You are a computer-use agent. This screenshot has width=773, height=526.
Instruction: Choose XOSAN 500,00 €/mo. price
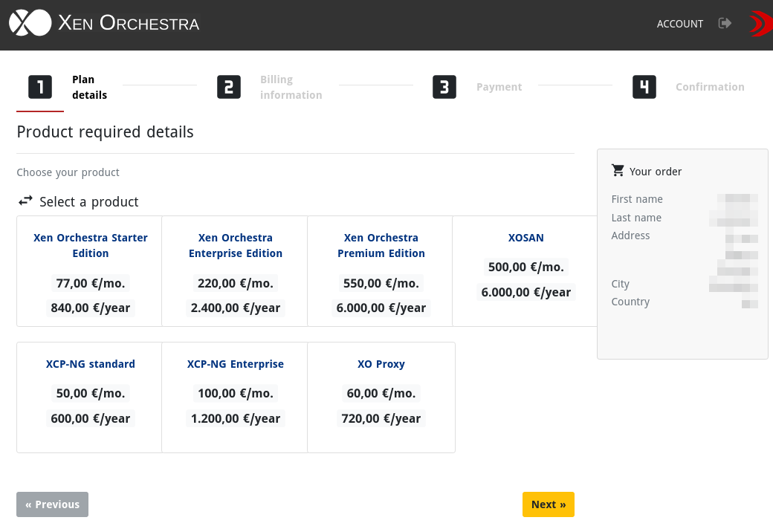526,267
